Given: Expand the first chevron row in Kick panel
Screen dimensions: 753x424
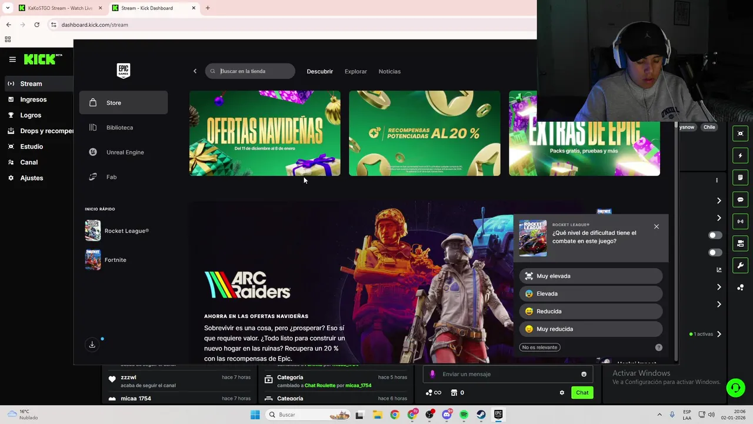Looking at the screenshot, I should [719, 201].
